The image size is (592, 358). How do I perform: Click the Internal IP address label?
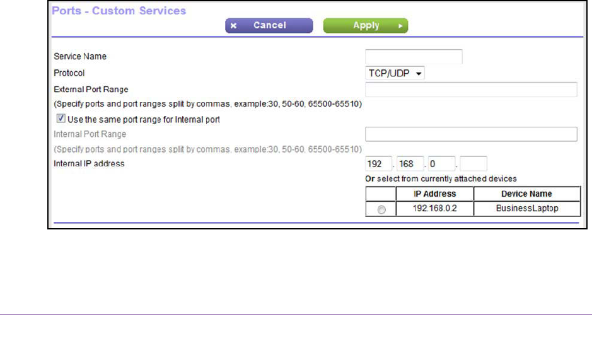click(89, 163)
